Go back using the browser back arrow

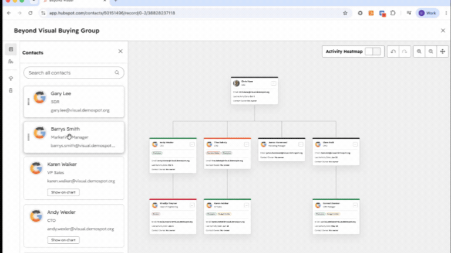tap(9, 13)
